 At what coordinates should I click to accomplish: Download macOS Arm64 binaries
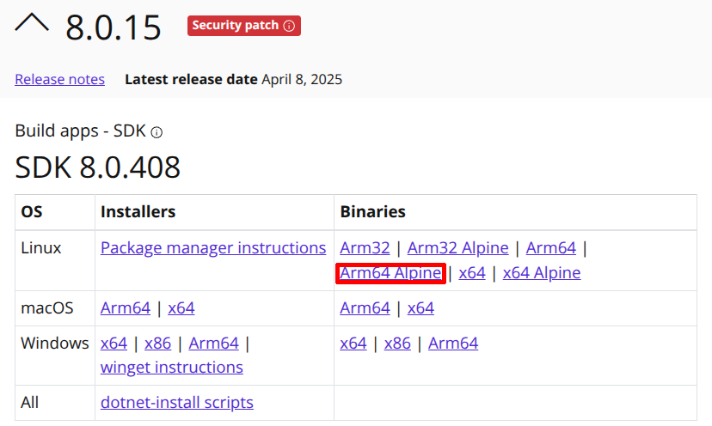365,308
